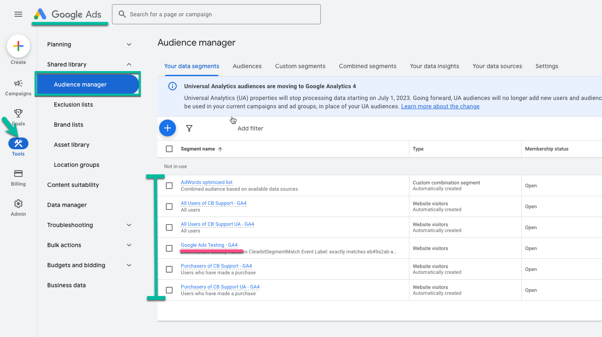The width and height of the screenshot is (602, 337).
Task: Check the All Users of CB Support - GA4 row
Action: (x=169, y=207)
